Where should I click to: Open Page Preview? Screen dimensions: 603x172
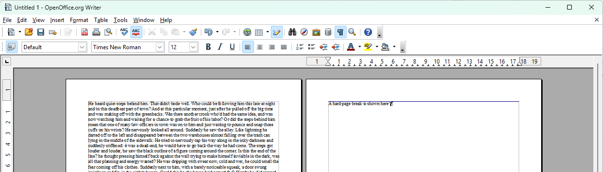108,32
